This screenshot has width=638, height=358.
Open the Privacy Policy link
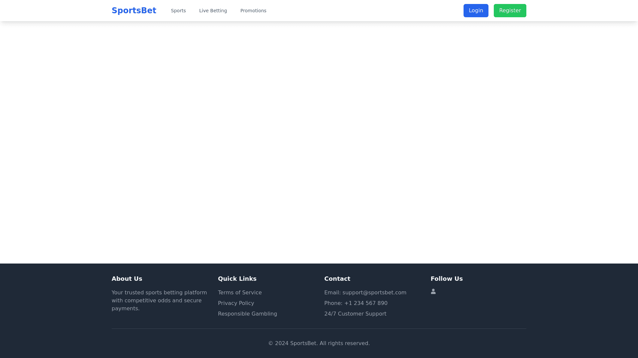coord(236,303)
